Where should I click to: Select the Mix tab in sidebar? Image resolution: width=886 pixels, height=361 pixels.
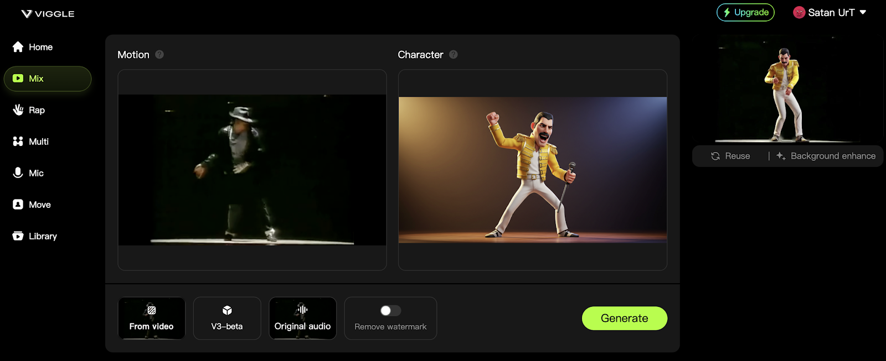click(48, 79)
